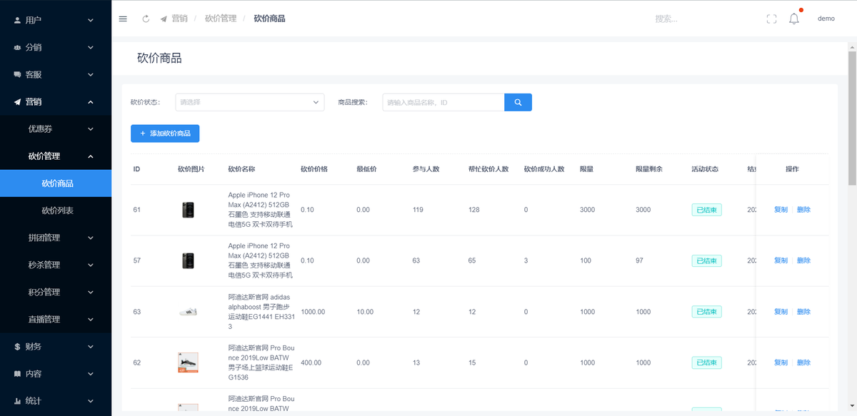Expand the 拼团管理 submenu chevron
The width and height of the screenshot is (857, 416).
(x=91, y=238)
